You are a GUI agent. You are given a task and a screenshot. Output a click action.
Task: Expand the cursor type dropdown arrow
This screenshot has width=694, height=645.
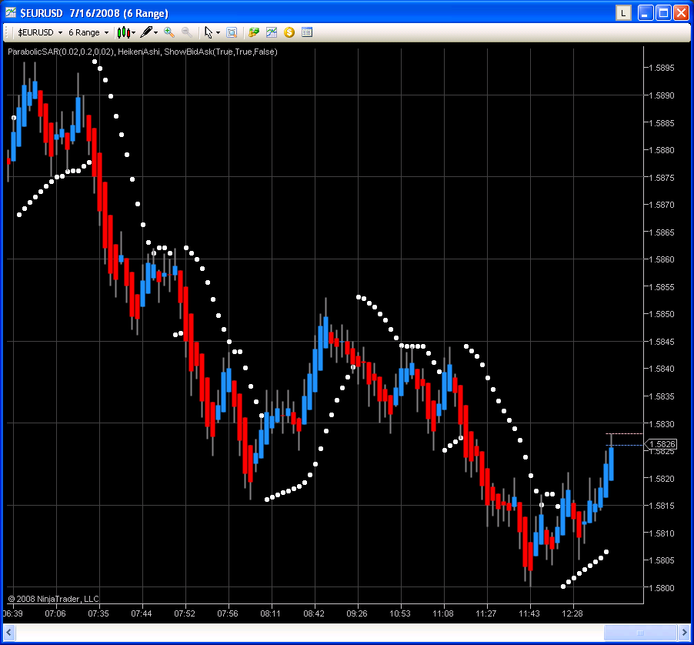coord(218,33)
